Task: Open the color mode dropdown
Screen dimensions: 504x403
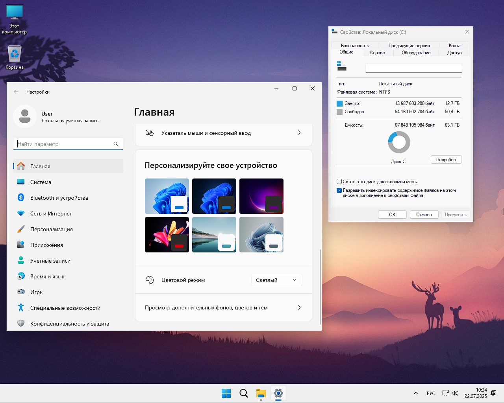Action: (276, 280)
